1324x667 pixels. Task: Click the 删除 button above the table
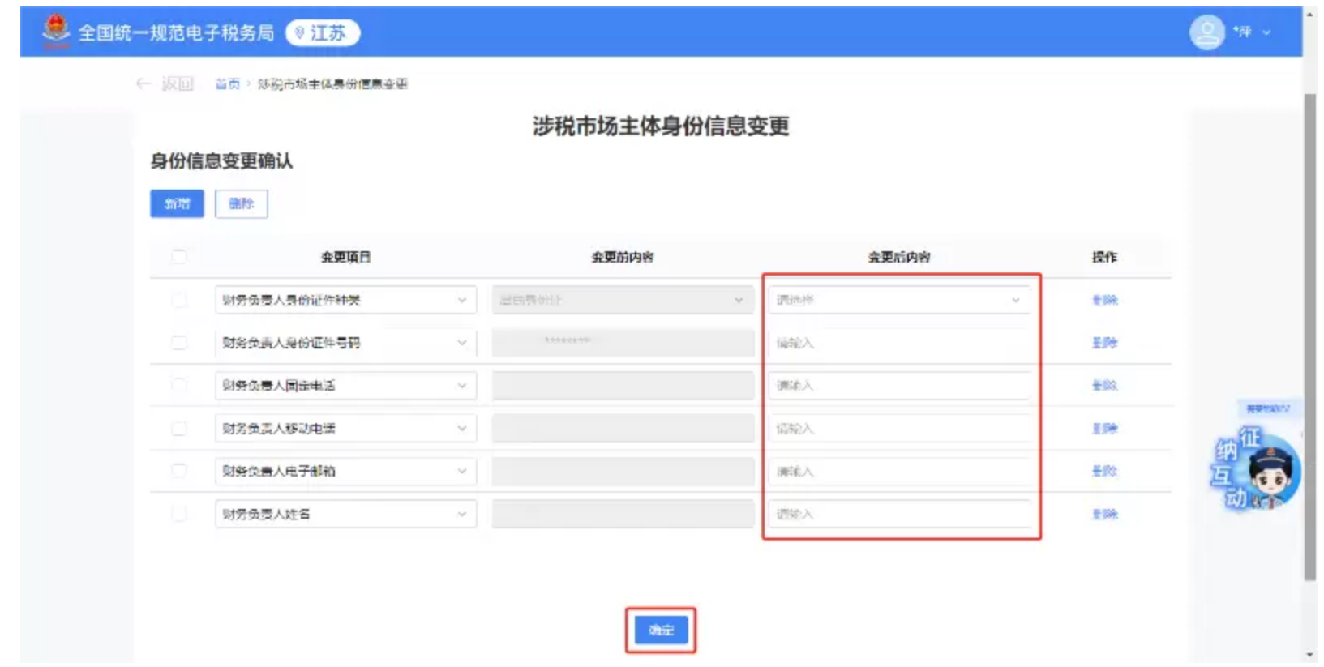coord(242,203)
